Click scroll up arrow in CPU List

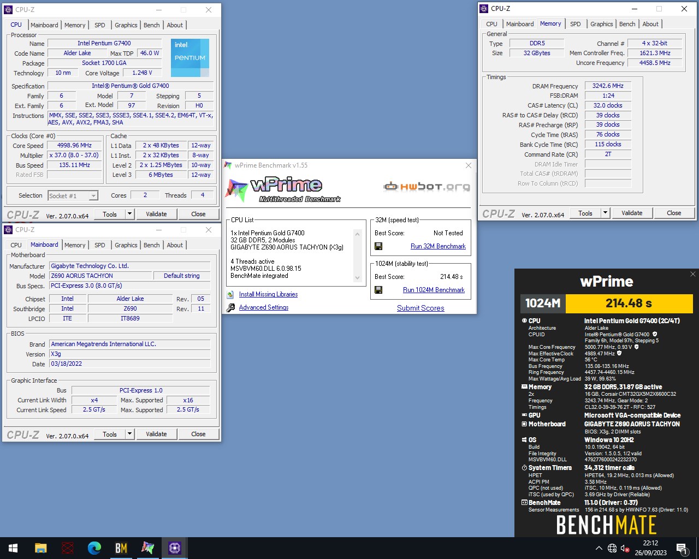[x=358, y=234]
